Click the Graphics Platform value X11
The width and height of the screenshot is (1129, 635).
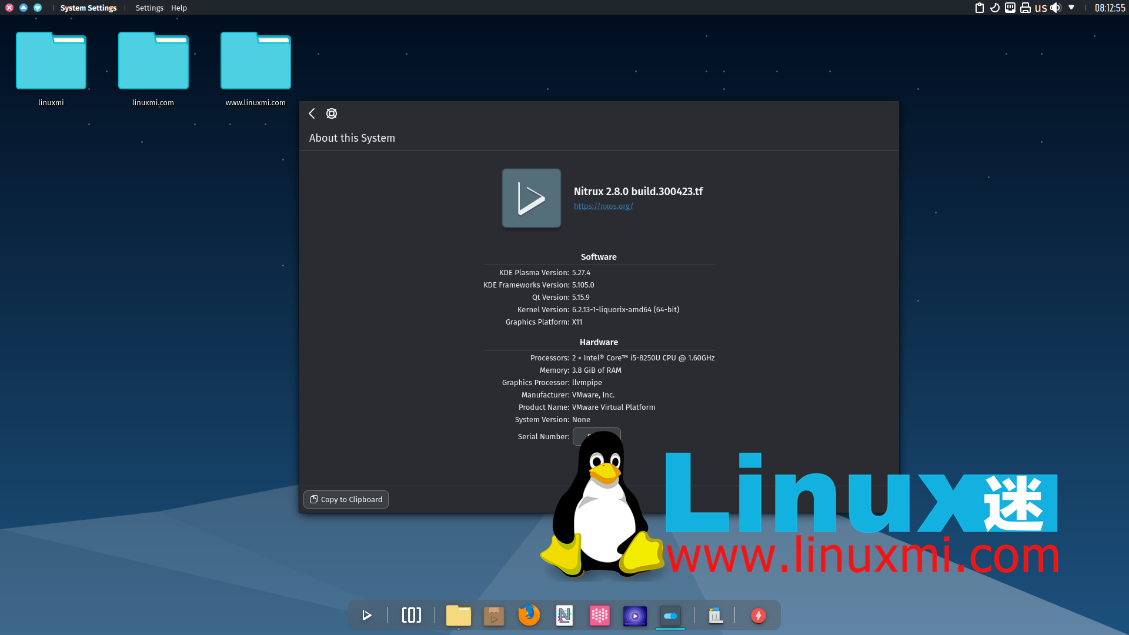click(577, 322)
